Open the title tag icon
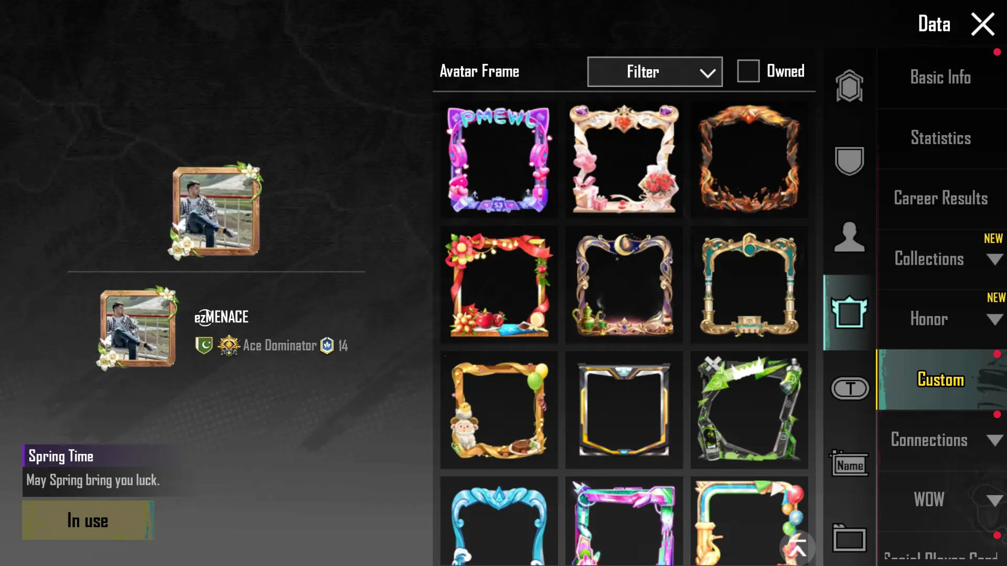The width and height of the screenshot is (1007, 566). point(850,388)
